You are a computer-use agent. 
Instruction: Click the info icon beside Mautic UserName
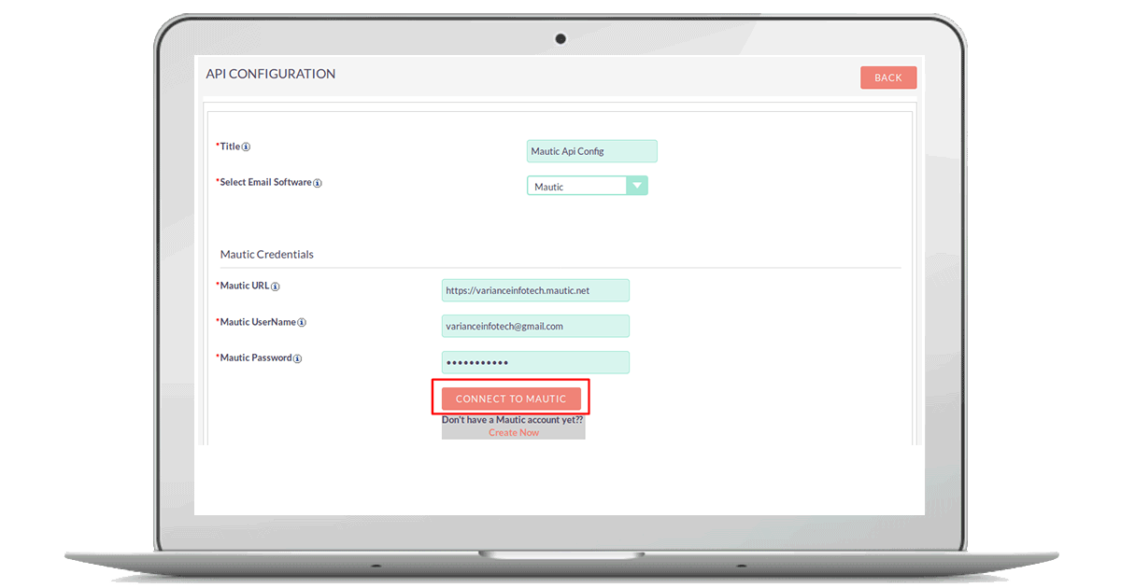(302, 323)
